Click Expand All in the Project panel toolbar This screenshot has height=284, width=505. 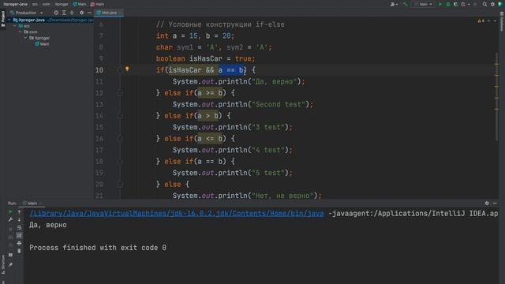64,13
